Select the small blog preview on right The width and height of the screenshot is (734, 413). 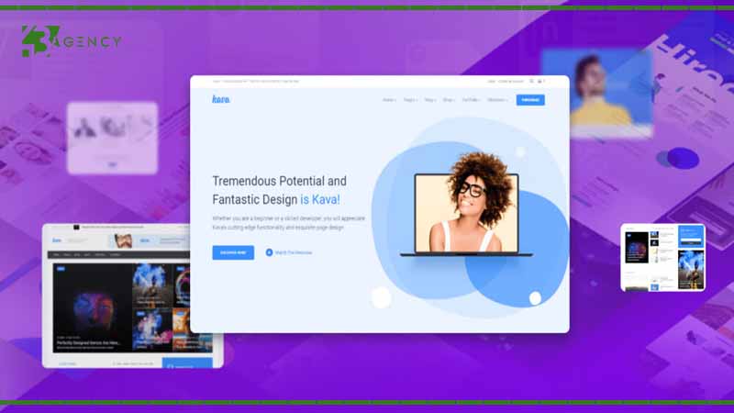click(663, 257)
